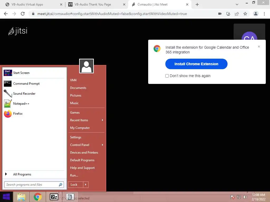Check Don't show me this again
Image resolution: width=270 pixels, height=202 pixels.
(167, 76)
